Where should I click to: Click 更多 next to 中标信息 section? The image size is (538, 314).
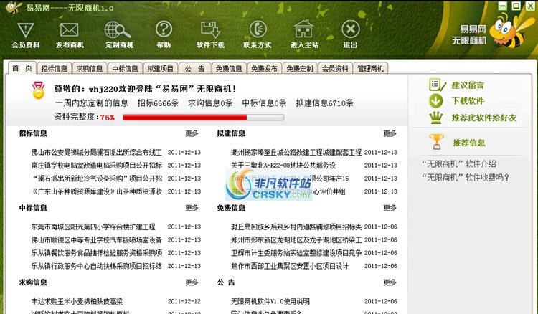tap(192, 208)
